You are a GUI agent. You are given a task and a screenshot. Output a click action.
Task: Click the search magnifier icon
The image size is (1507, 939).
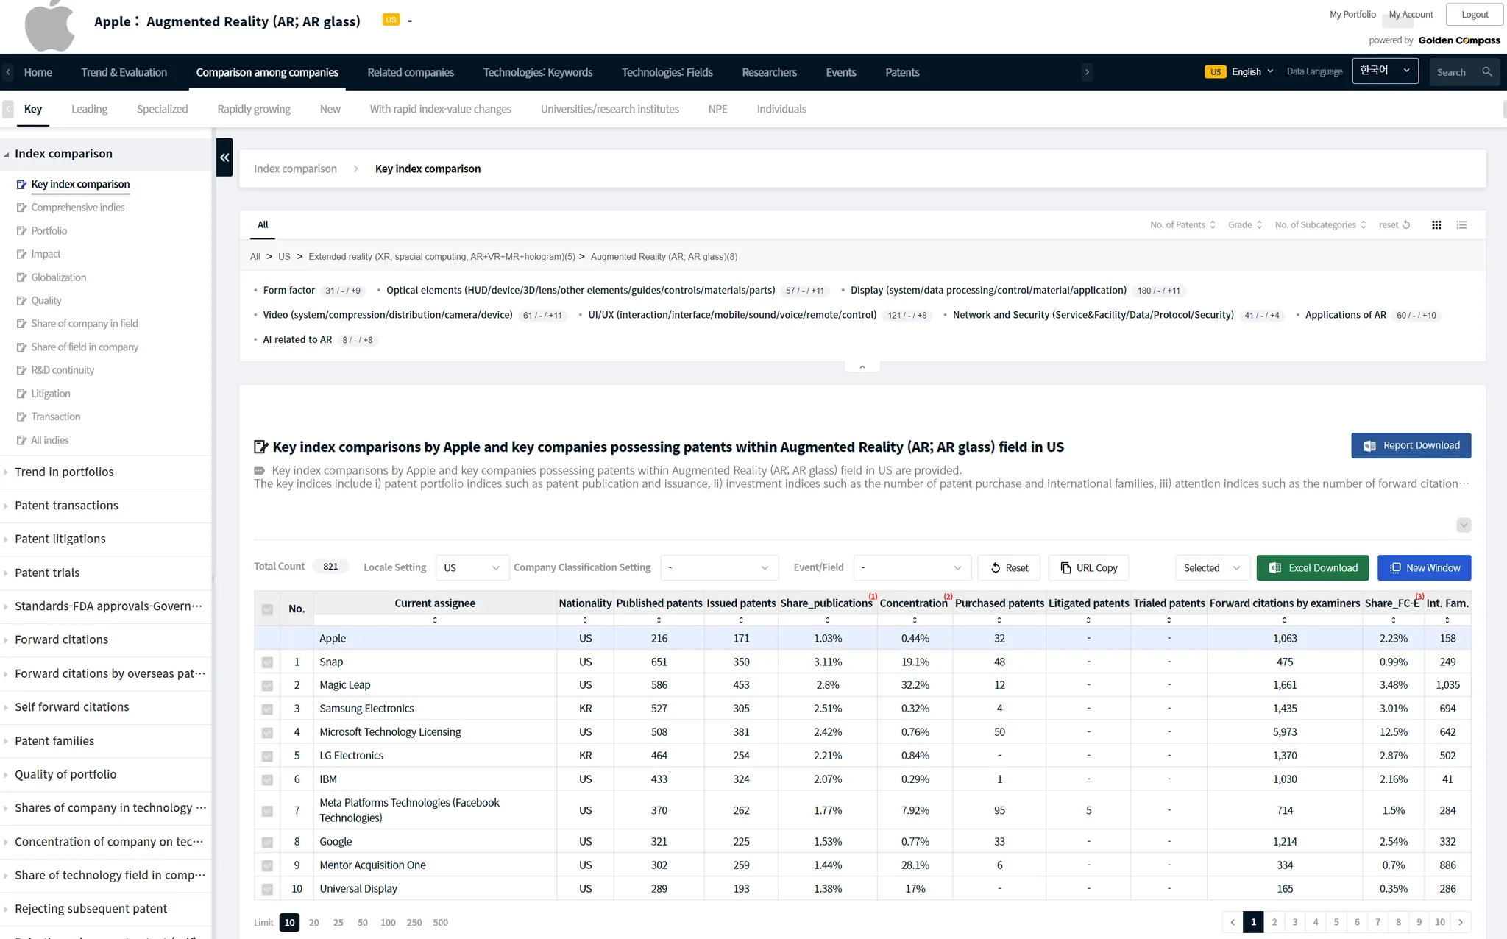point(1487,72)
